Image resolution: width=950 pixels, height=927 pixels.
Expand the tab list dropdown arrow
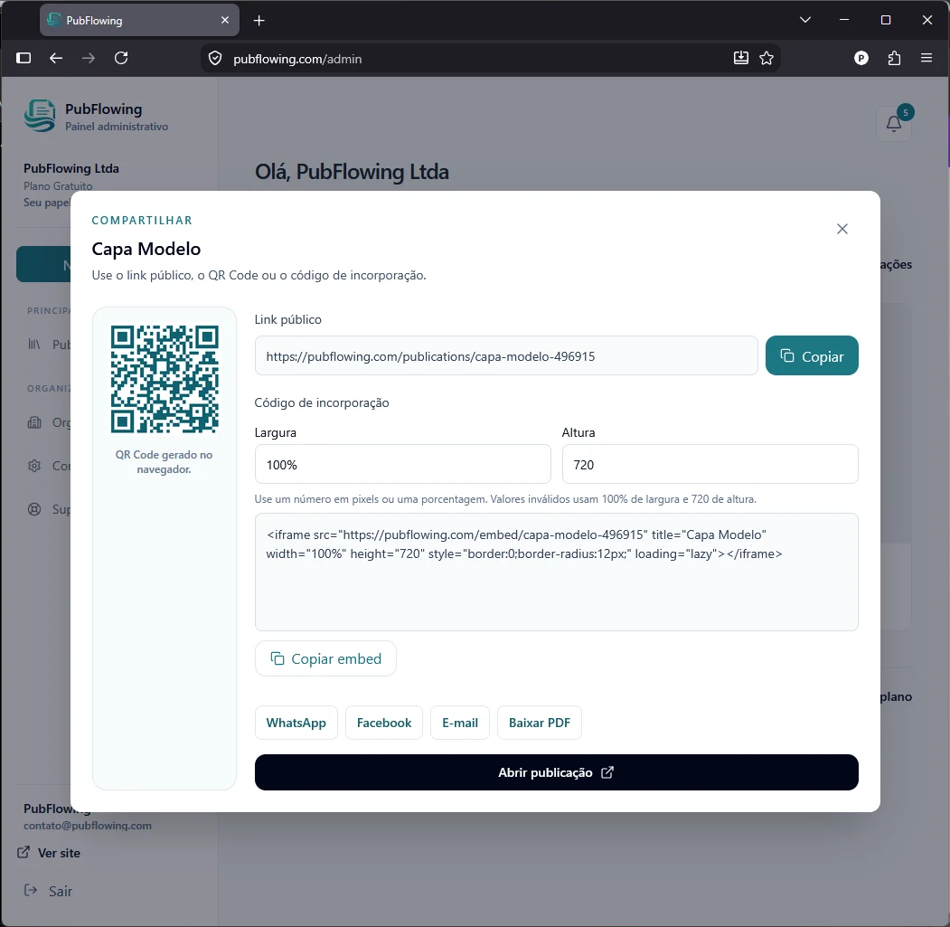[804, 20]
